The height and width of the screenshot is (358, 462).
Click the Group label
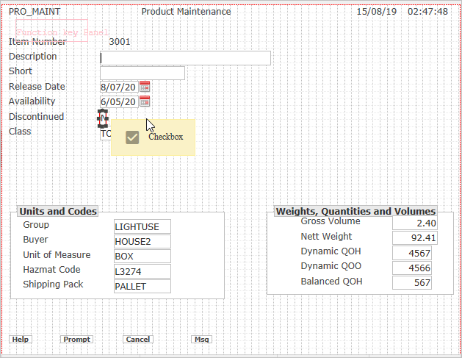(x=36, y=225)
